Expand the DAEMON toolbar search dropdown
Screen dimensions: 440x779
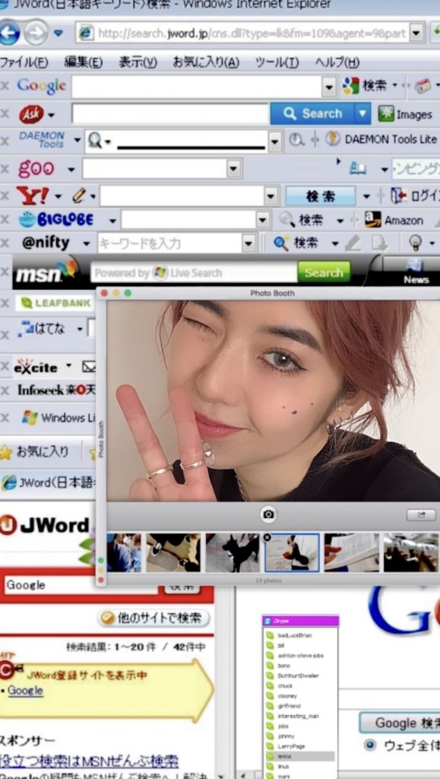coord(275,141)
